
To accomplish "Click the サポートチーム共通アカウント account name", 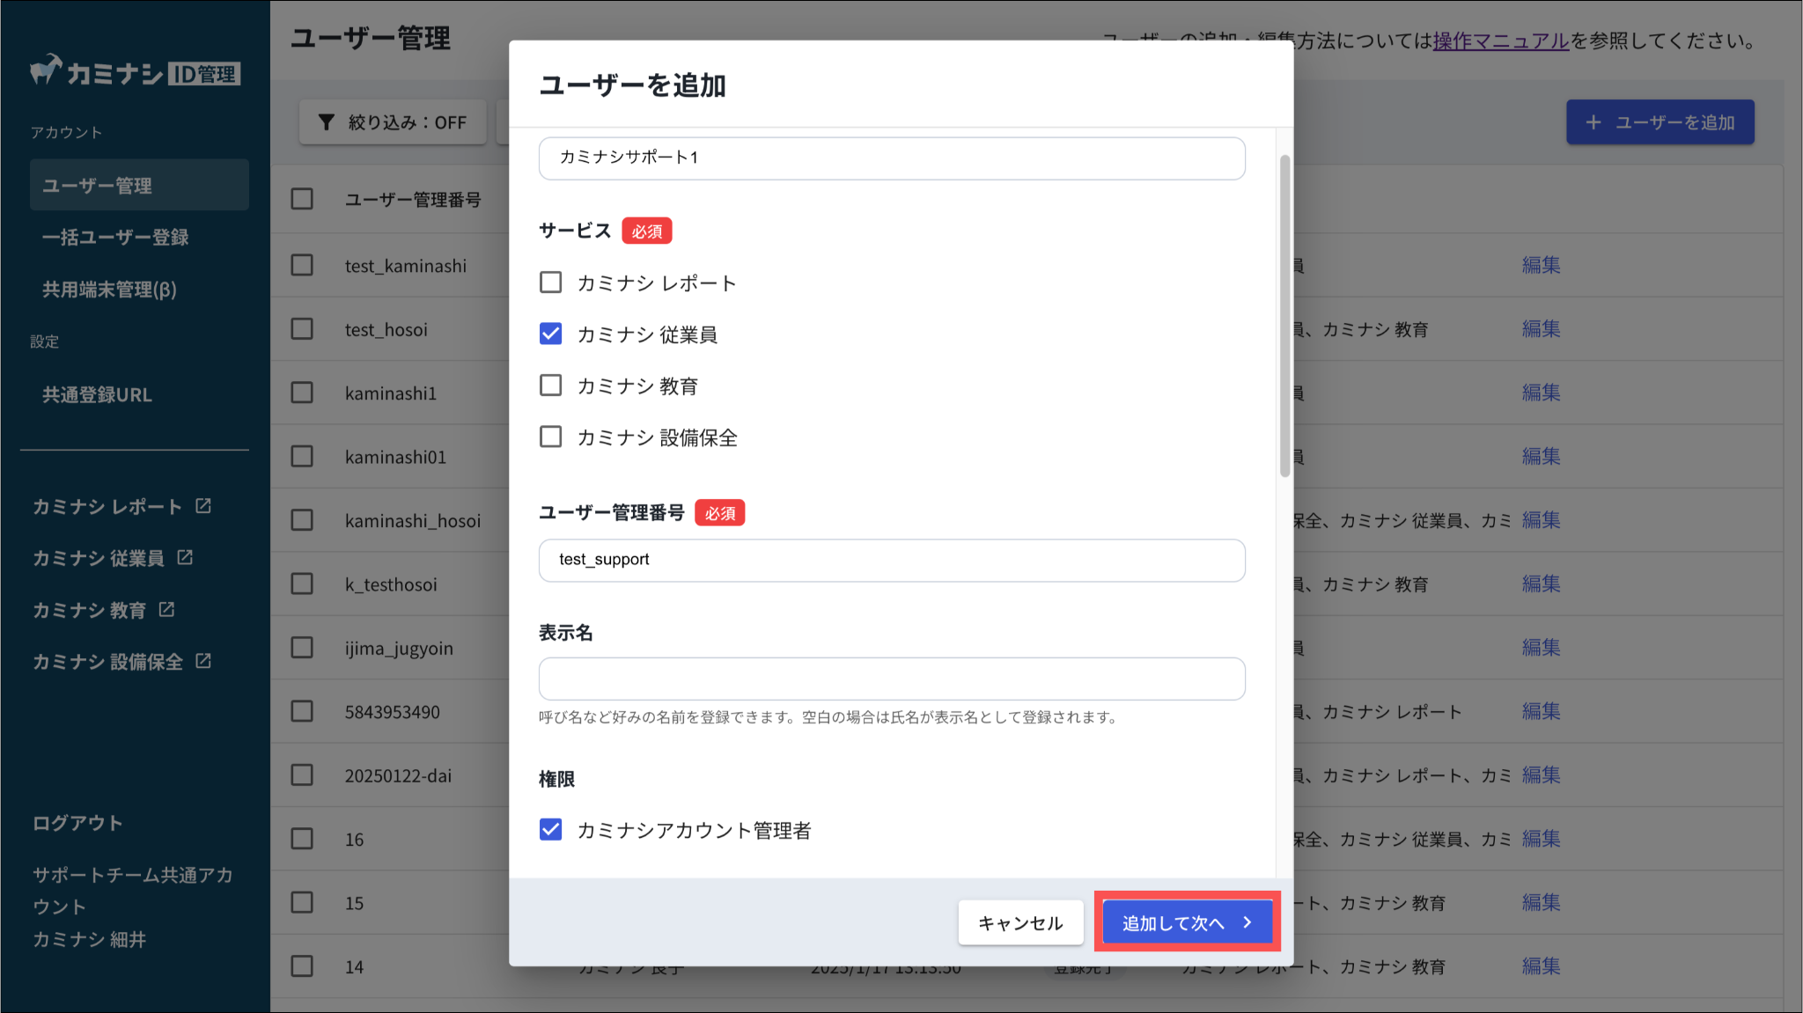I will point(133,891).
